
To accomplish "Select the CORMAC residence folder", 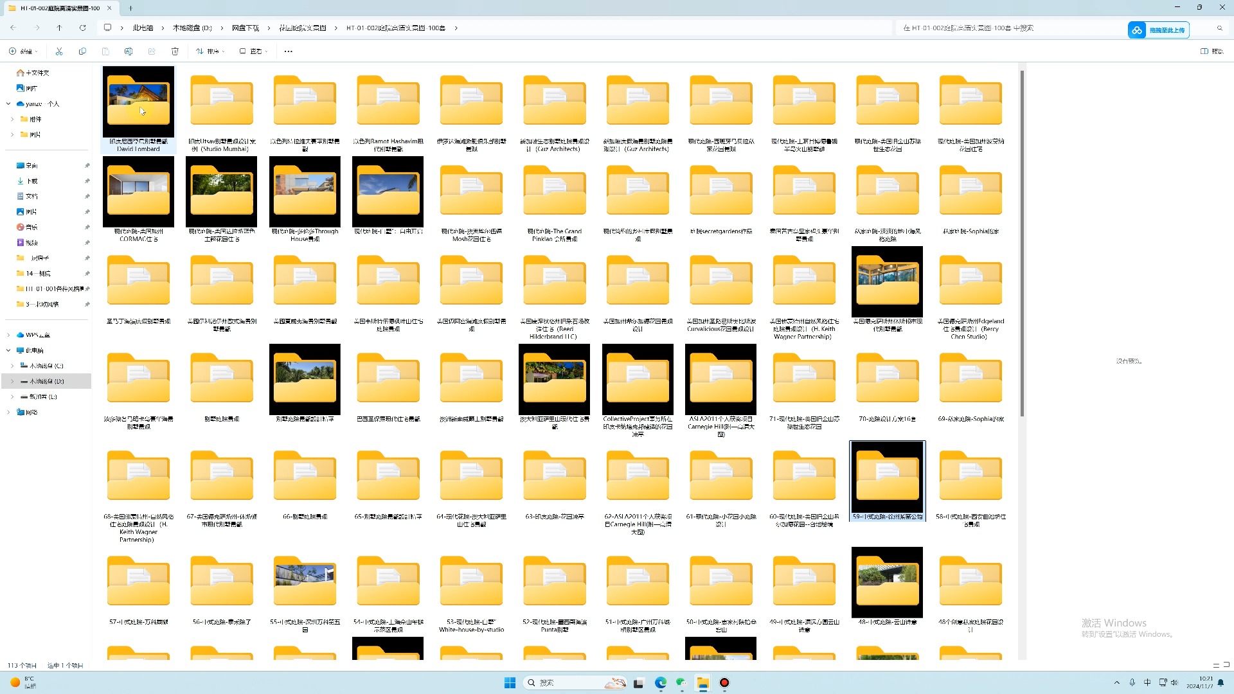I will 138,199.
